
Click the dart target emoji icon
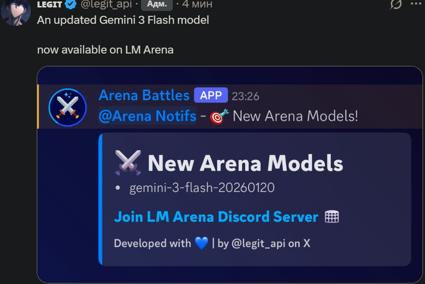pos(219,116)
